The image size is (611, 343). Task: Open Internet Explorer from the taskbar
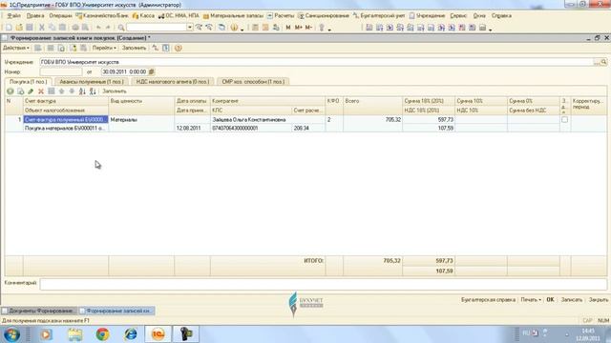(x=130, y=334)
